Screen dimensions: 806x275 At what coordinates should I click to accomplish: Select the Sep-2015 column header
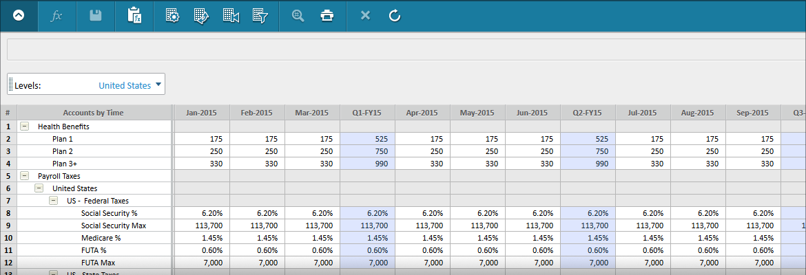tap(753, 113)
